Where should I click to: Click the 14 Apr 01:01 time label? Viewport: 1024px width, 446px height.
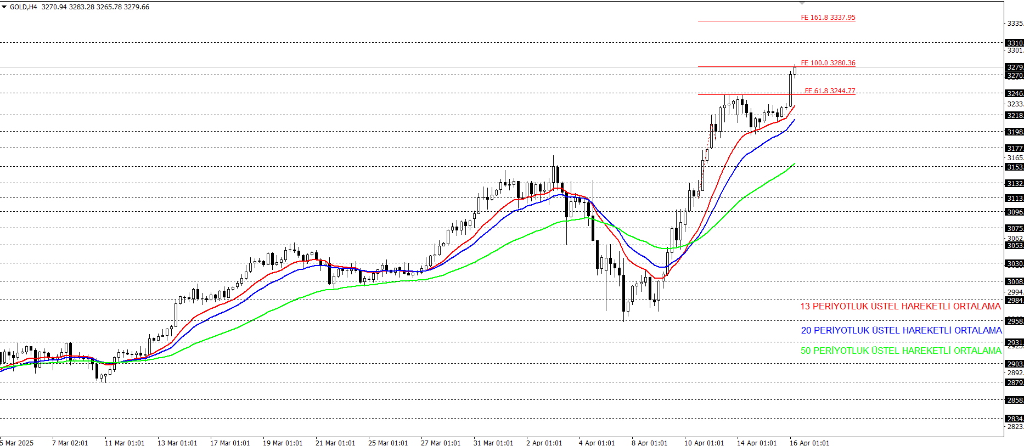(x=757, y=443)
